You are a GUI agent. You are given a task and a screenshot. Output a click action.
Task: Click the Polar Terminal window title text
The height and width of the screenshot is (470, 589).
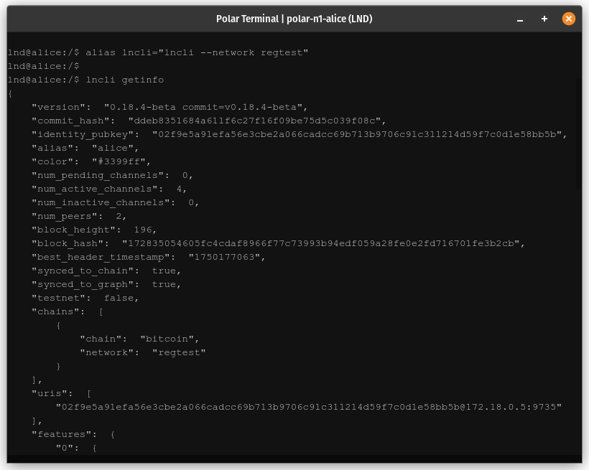(x=294, y=19)
